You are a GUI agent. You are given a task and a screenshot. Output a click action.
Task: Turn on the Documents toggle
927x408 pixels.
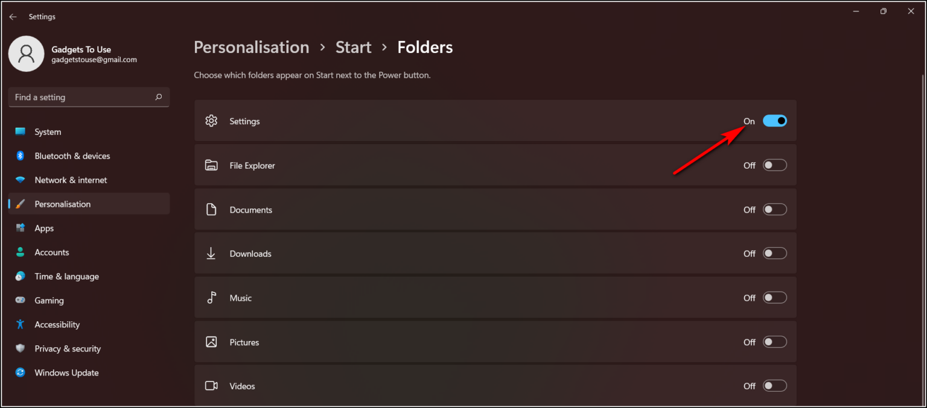[x=775, y=209]
